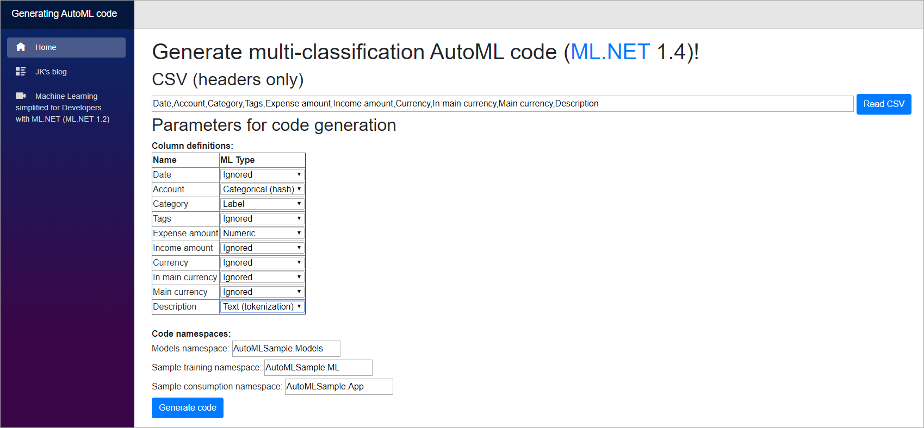Focus the Models namespace input field
The height and width of the screenshot is (428, 924).
pyautogui.click(x=286, y=349)
